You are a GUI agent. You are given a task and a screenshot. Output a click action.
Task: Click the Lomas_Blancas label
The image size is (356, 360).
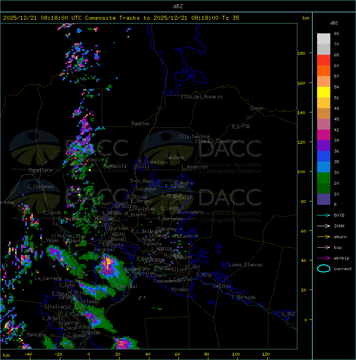click(x=246, y=265)
